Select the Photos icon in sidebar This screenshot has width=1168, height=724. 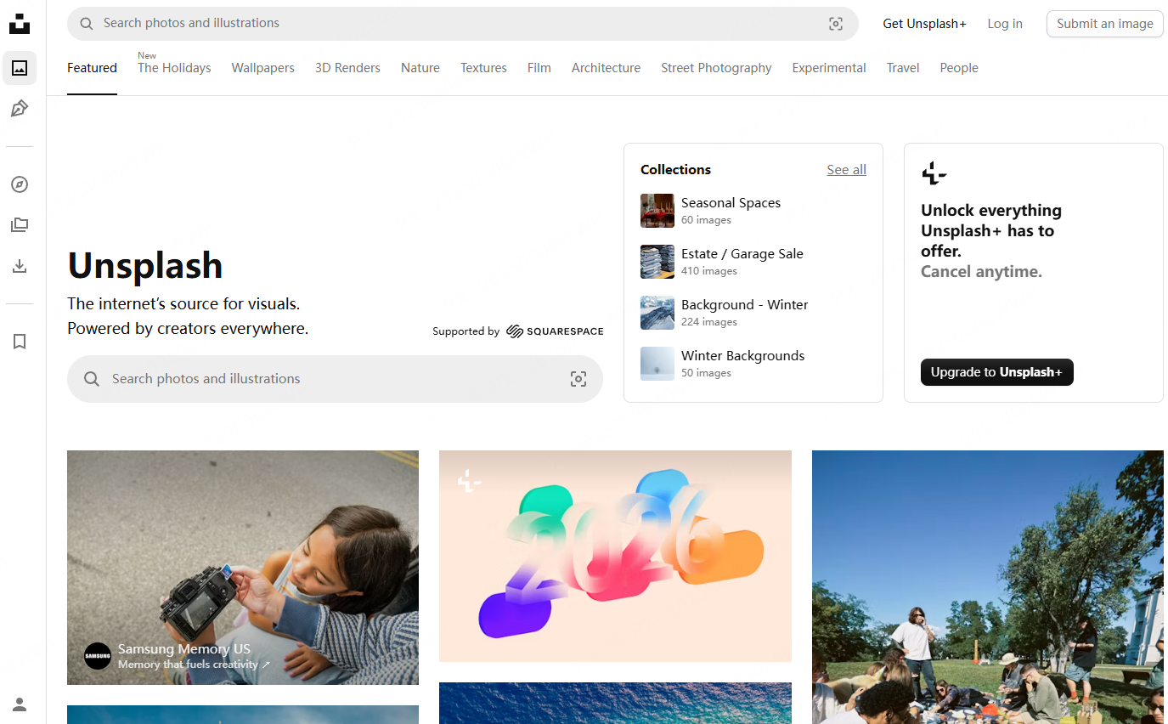[x=20, y=68]
